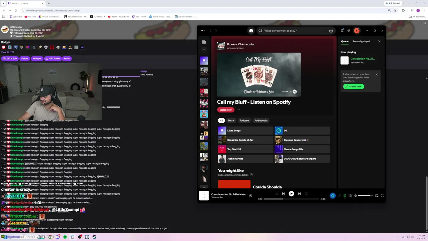This screenshot has width=428, height=241.
Task: Go forward in Spotify navigation
Action: pos(216,30)
